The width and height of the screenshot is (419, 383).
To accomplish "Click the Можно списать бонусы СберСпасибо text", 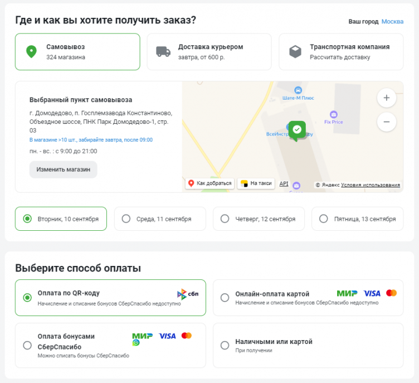I will (84, 356).
